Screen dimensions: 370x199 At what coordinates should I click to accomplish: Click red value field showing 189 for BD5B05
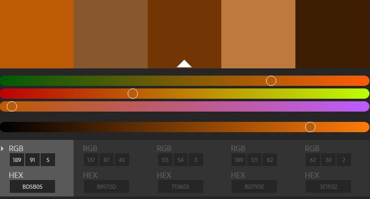17,160
